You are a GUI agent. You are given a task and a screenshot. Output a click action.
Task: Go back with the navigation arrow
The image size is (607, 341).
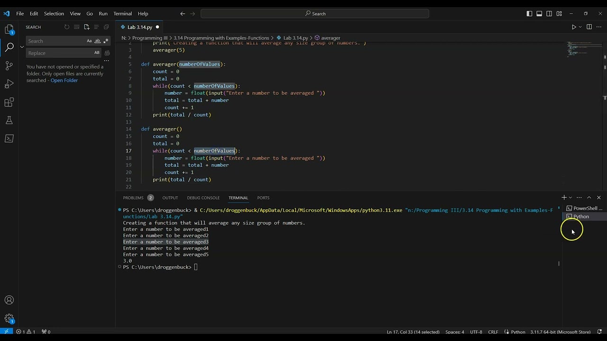pyautogui.click(x=183, y=14)
